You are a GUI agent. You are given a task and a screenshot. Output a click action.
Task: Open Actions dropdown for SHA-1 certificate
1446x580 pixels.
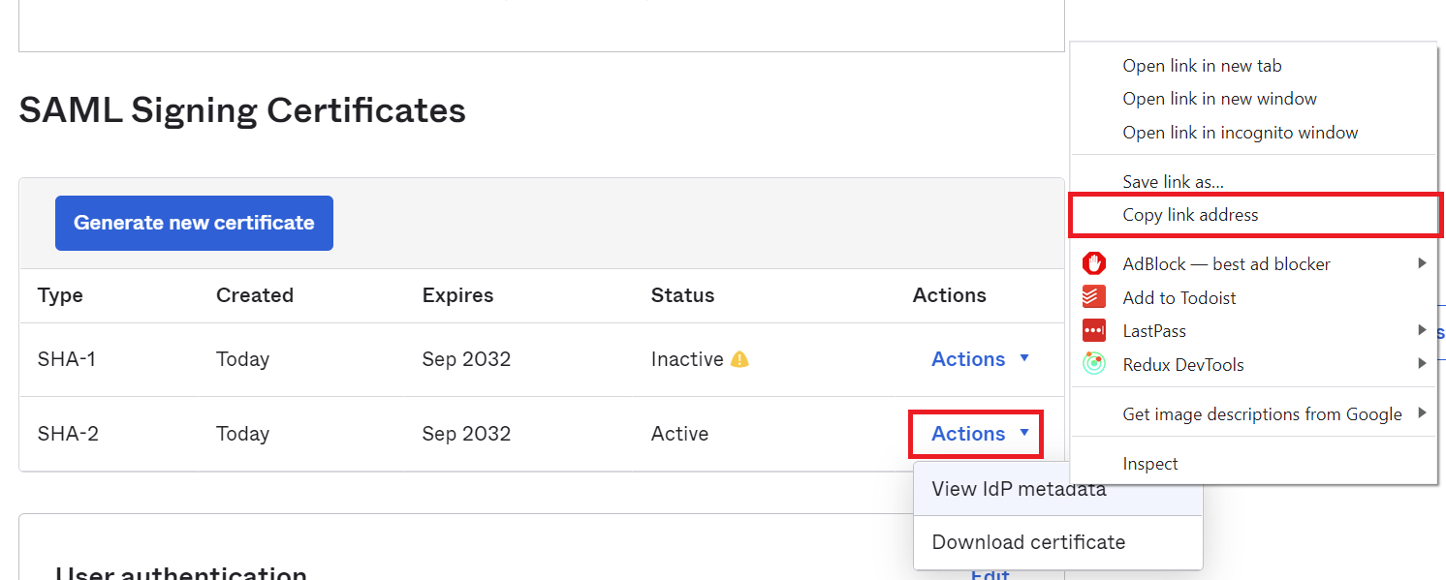point(980,359)
